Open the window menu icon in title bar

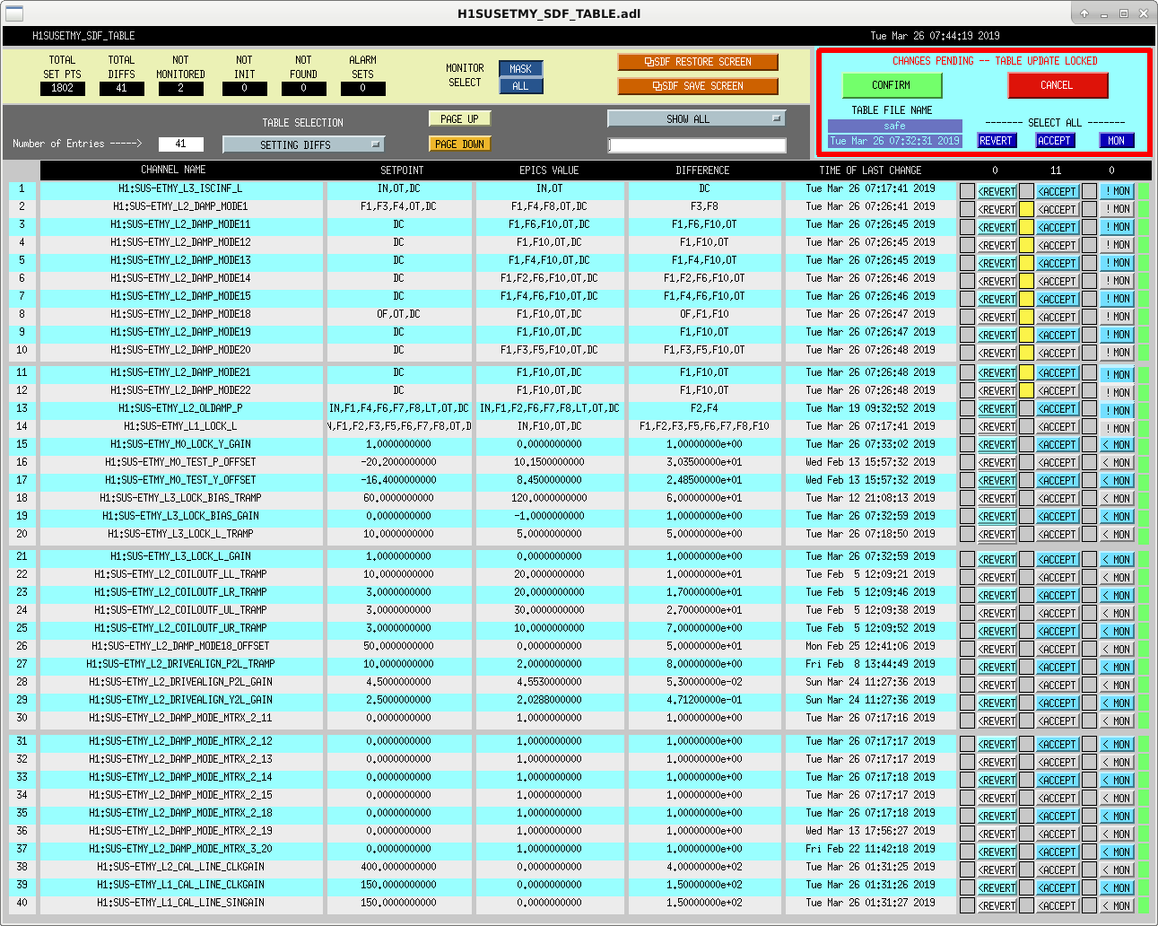(13, 13)
